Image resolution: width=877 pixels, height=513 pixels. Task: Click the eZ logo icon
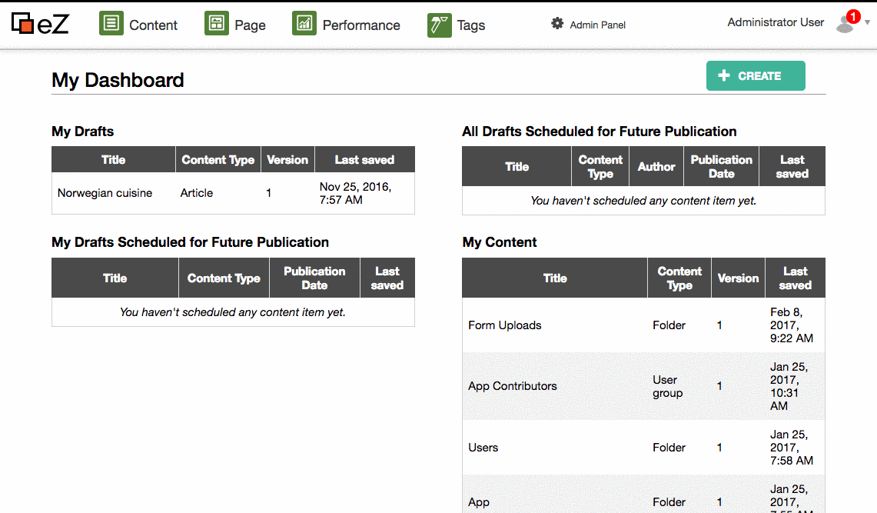tap(23, 25)
